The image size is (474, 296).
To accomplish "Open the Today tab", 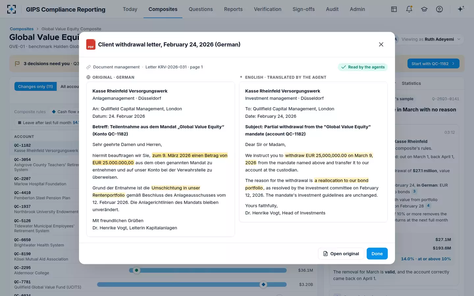I will point(130,9).
